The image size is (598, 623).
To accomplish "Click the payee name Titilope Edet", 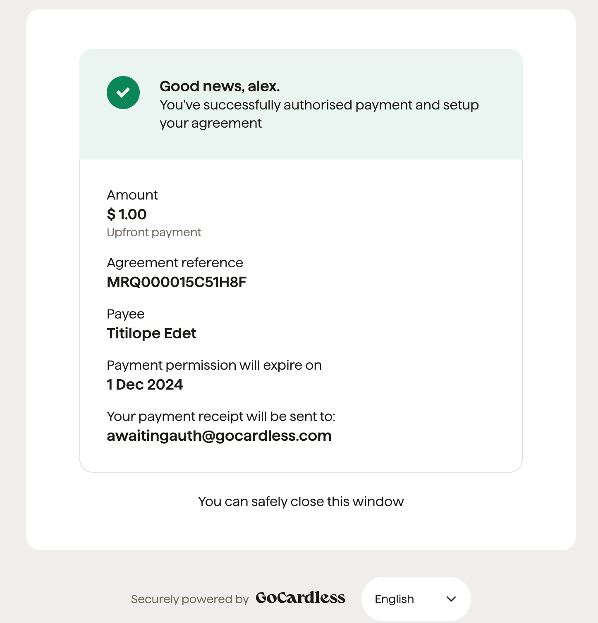I will 151,333.
